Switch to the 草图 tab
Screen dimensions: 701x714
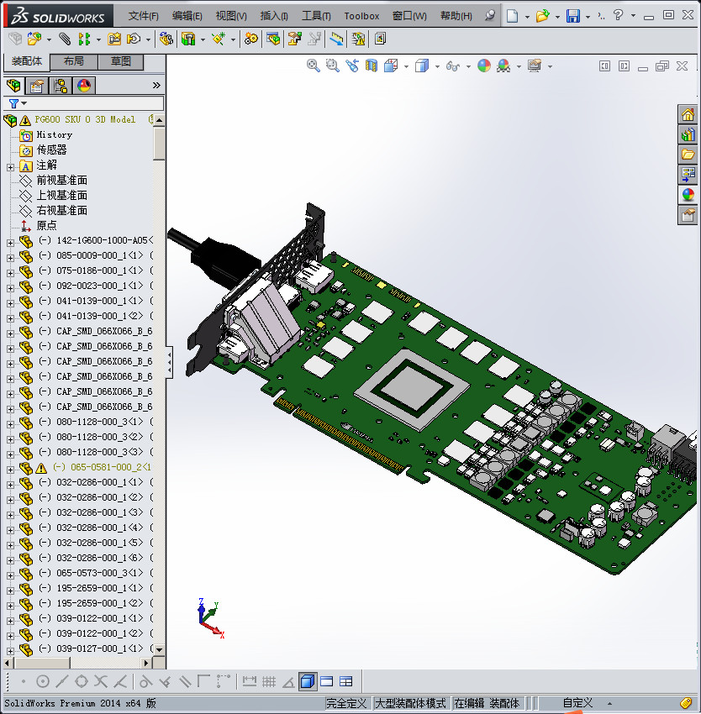click(x=121, y=61)
